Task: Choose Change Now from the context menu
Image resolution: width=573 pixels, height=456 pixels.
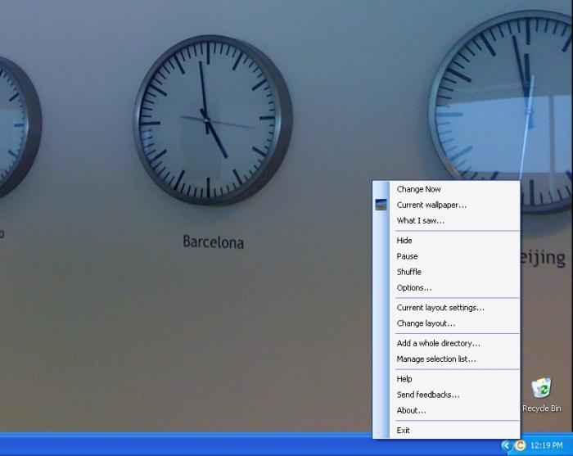Action: (x=446, y=189)
